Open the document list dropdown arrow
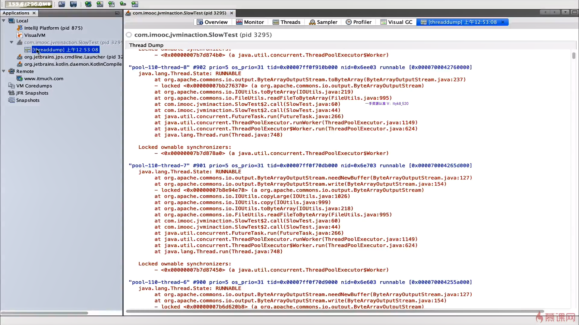The image size is (579, 325). [x=565, y=12]
